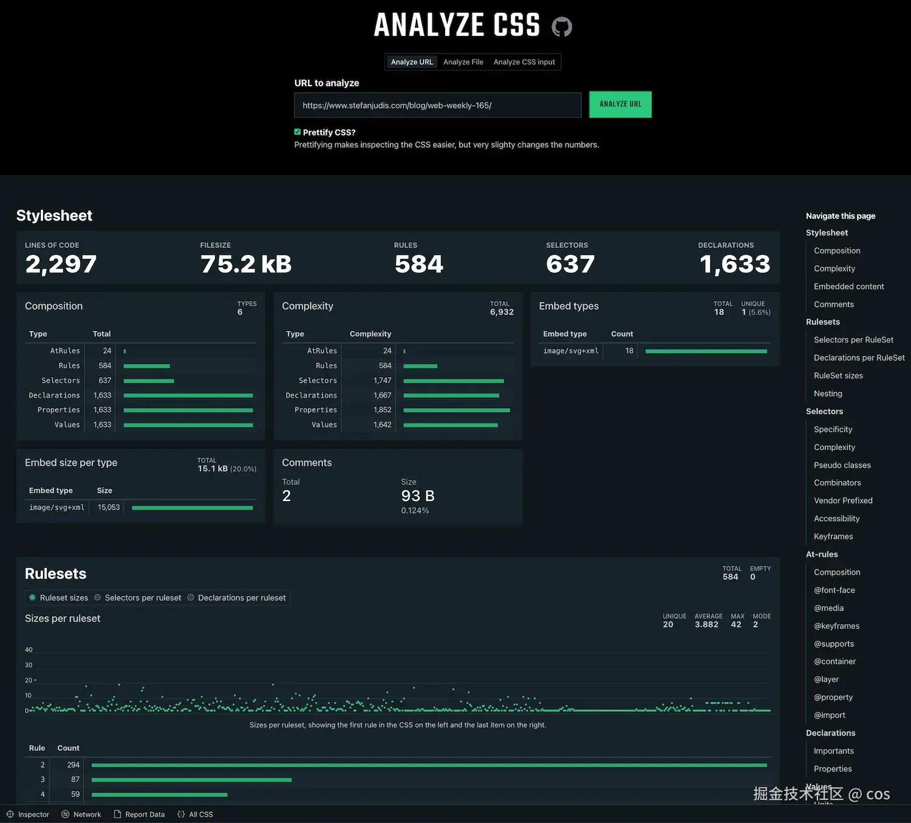Image resolution: width=911 pixels, height=823 pixels.
Task: Select the Selectors per ruleset radio button
Action: tap(97, 597)
